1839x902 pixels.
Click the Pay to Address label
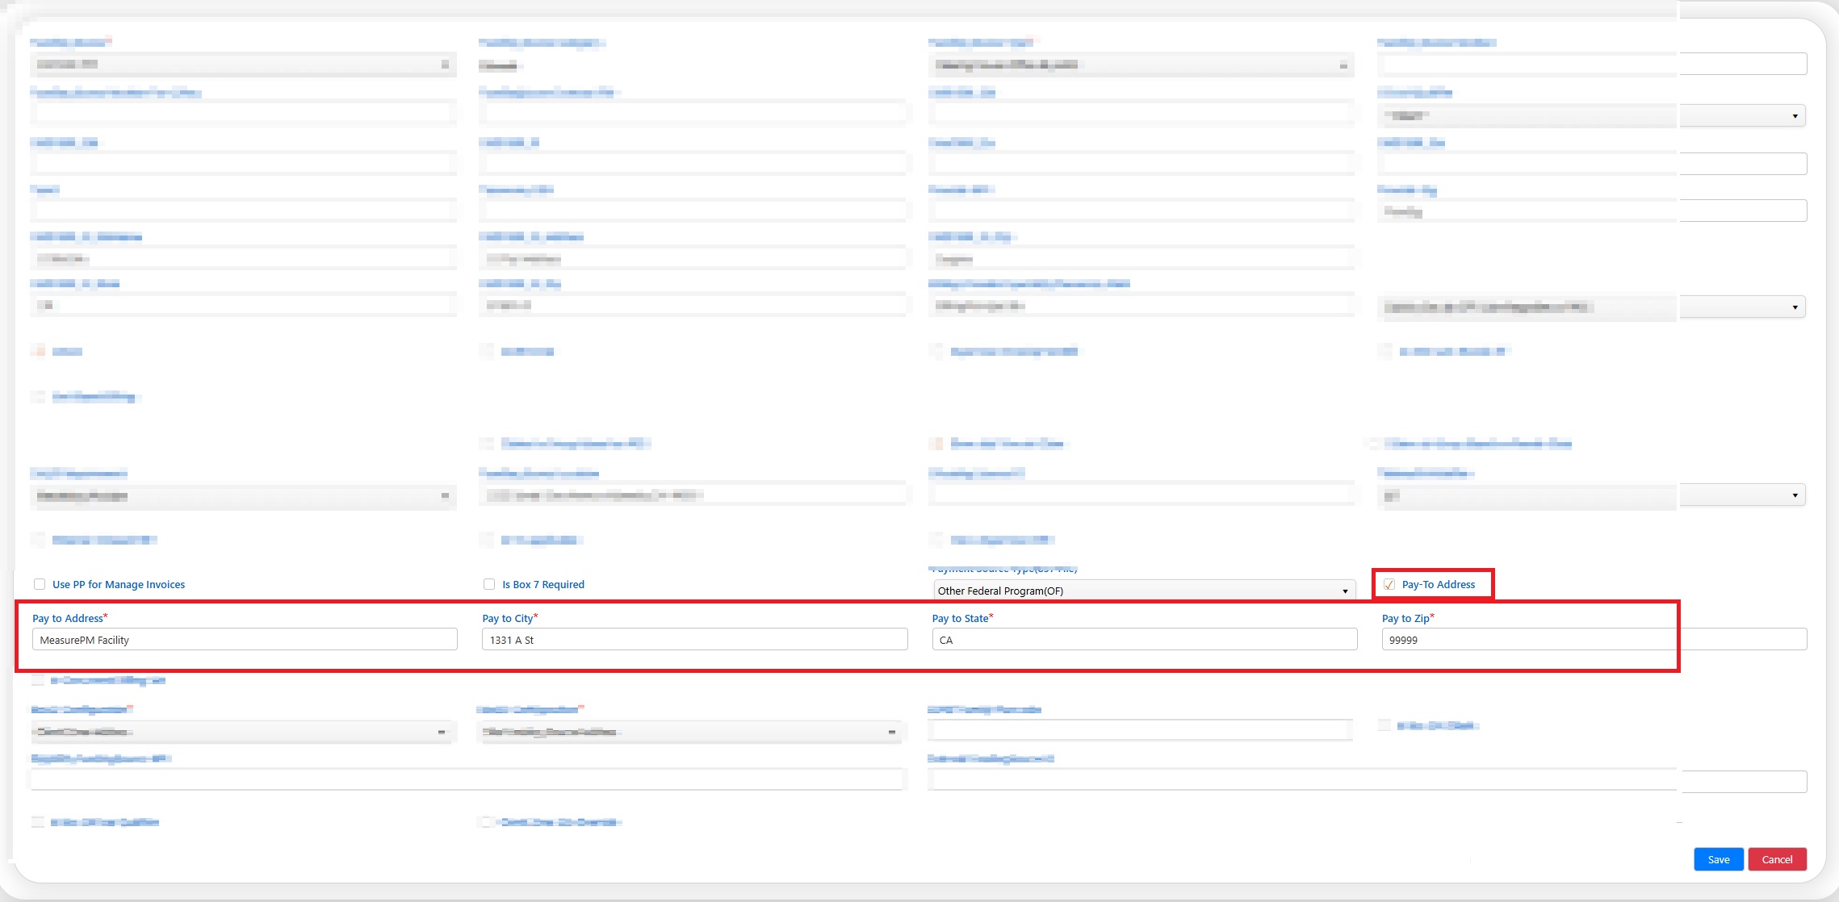68,618
